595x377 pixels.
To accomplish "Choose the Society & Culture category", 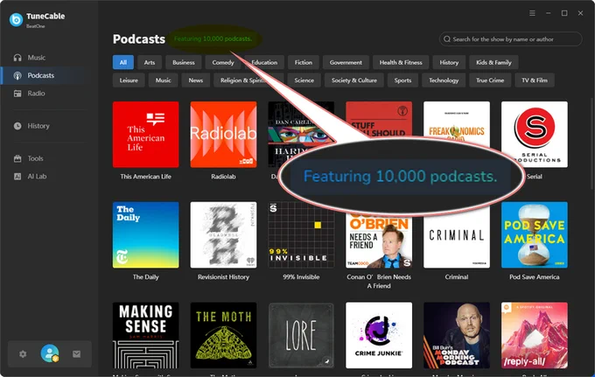I will point(354,80).
